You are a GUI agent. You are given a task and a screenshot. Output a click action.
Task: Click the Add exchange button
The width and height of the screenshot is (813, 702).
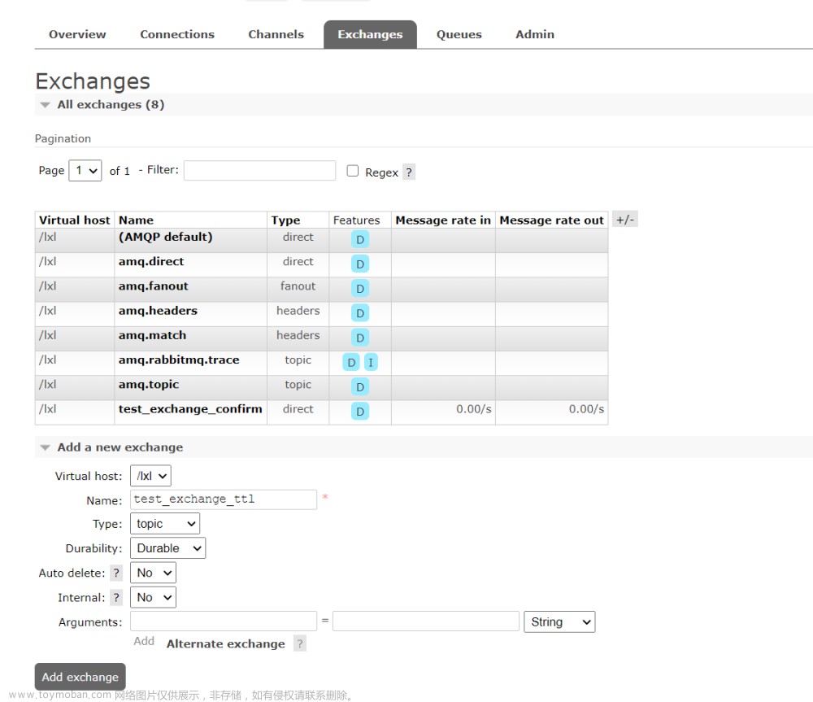point(80,677)
